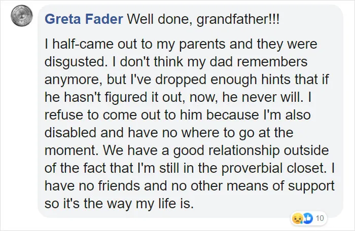Viewport: 355px width, 231px height.
Task: Click the line starting "I half-came out"
Action: click(x=181, y=44)
